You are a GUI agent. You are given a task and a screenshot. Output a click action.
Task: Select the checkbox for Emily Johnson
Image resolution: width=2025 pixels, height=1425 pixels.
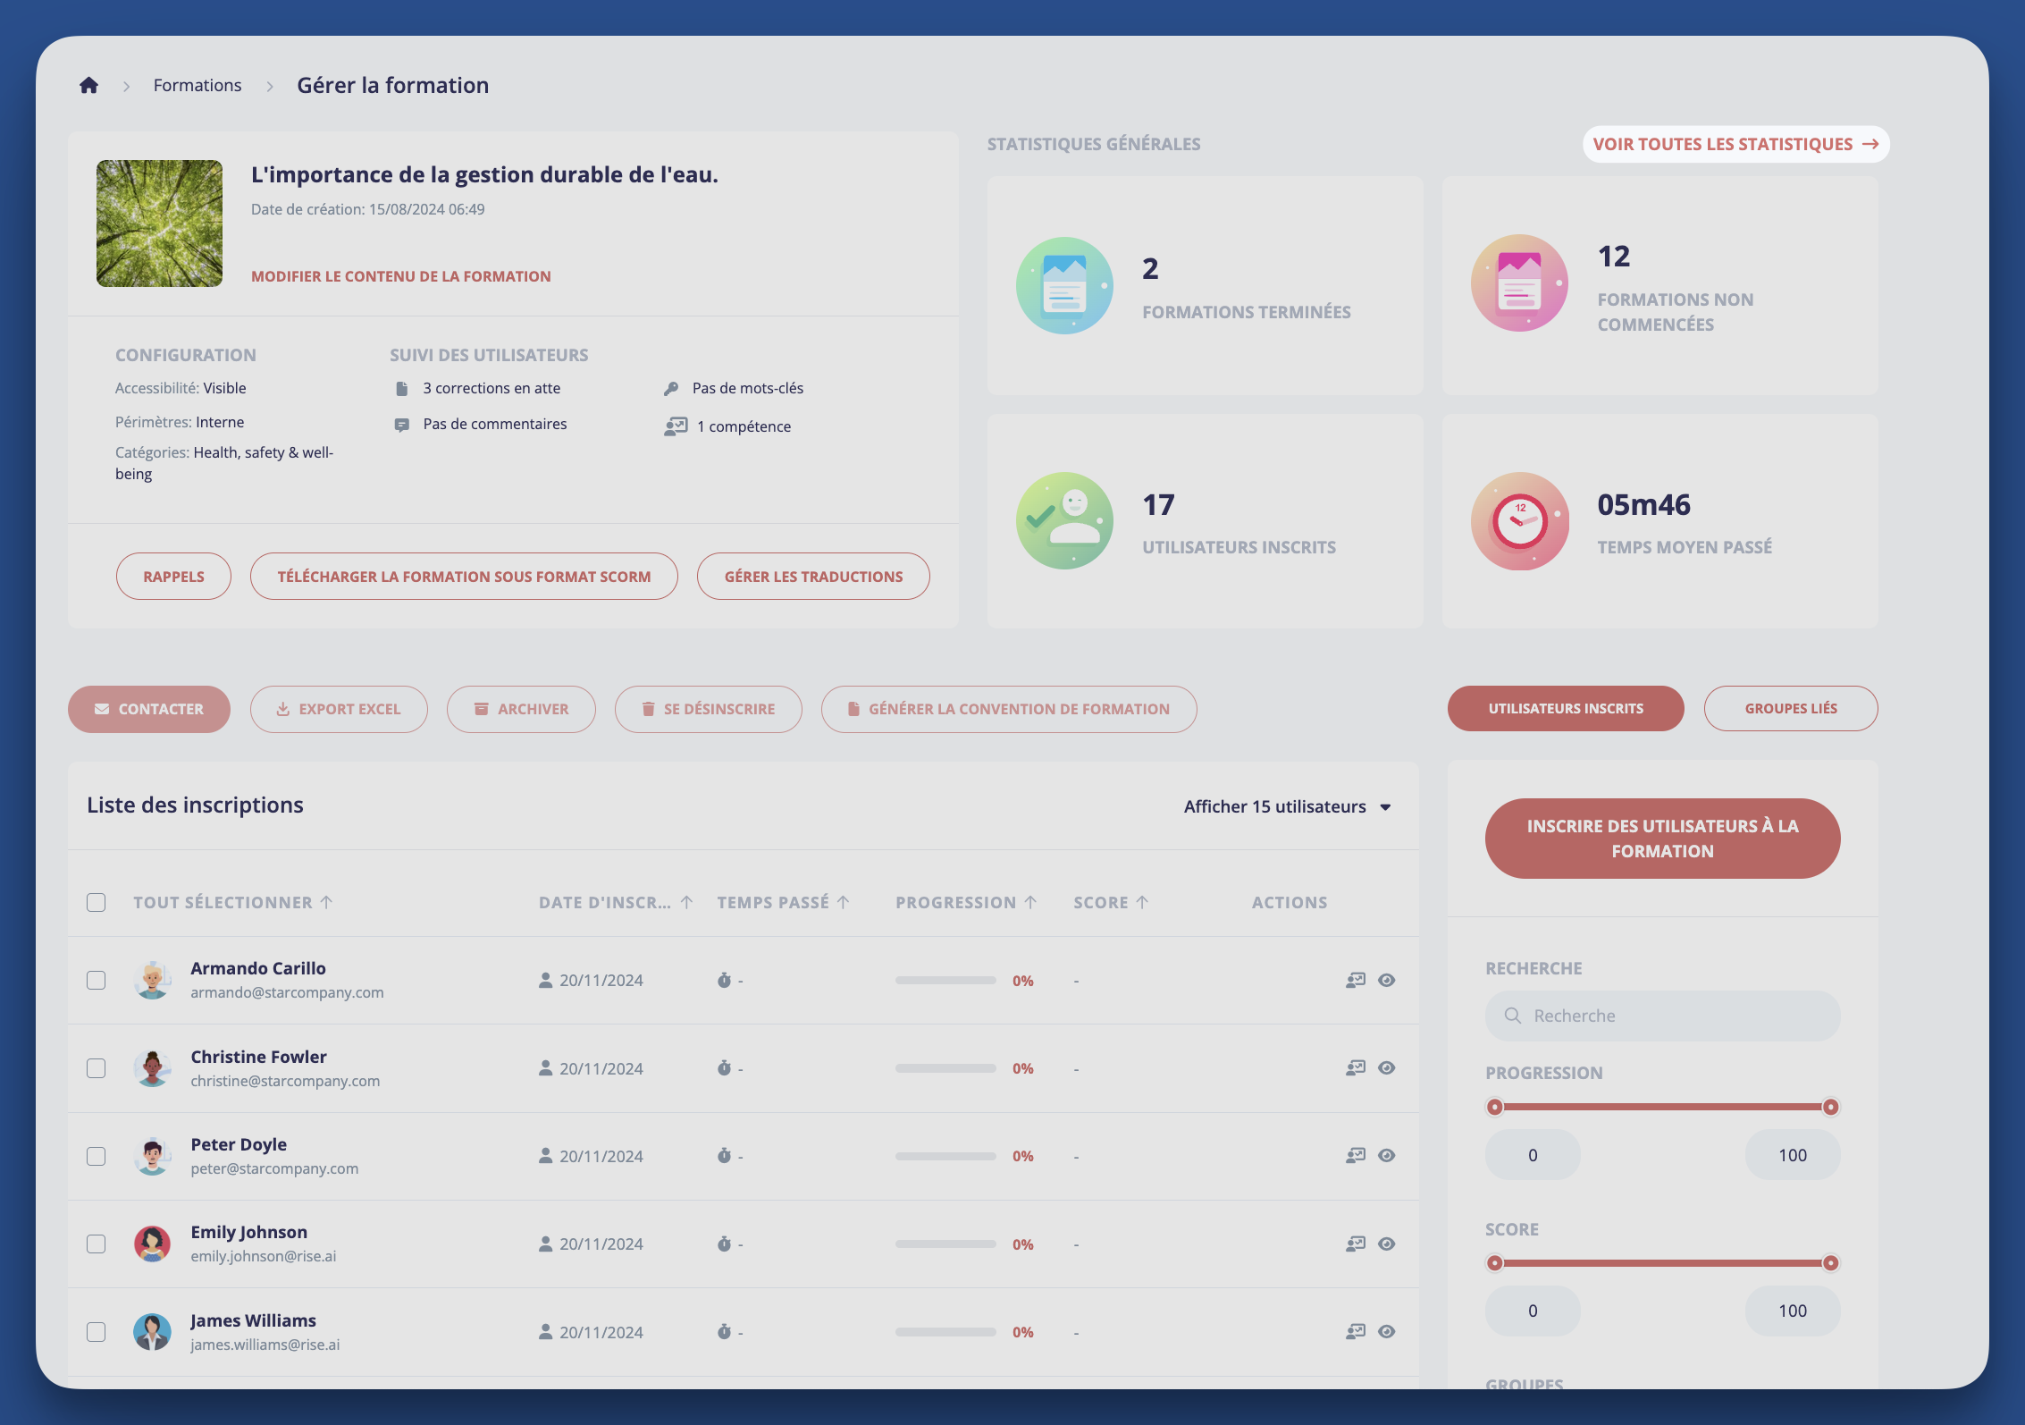point(96,1243)
